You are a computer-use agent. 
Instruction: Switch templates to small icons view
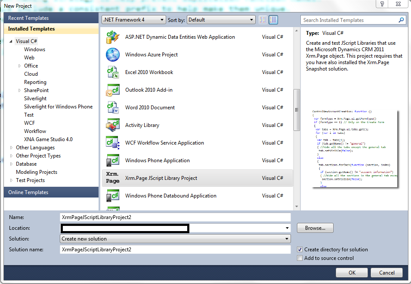point(263,19)
